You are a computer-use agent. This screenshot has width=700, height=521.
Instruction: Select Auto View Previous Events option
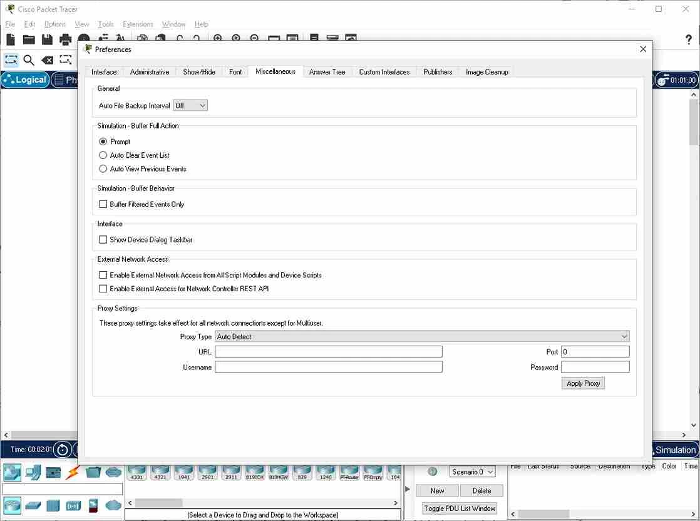[x=103, y=168]
